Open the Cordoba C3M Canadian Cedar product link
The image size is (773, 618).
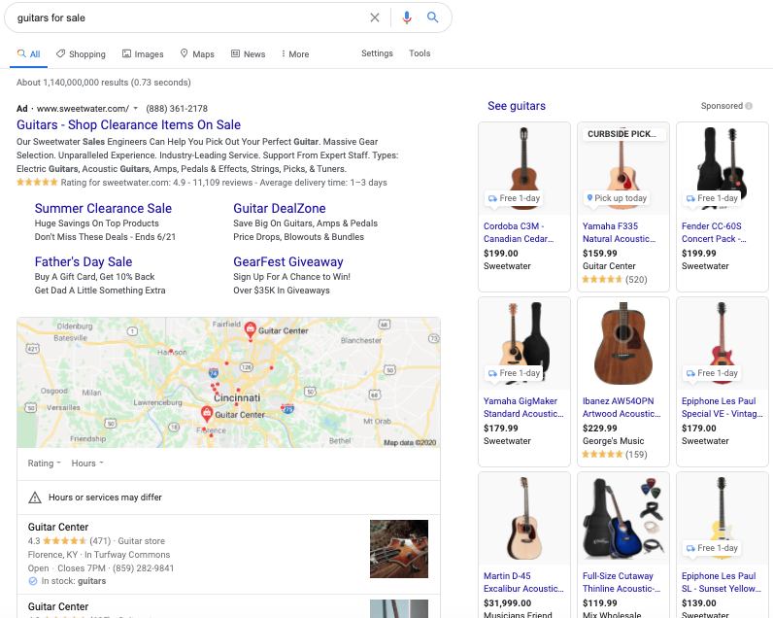[519, 232]
